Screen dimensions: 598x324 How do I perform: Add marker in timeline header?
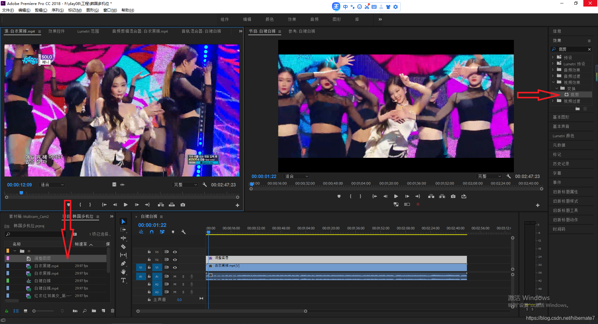tap(173, 232)
